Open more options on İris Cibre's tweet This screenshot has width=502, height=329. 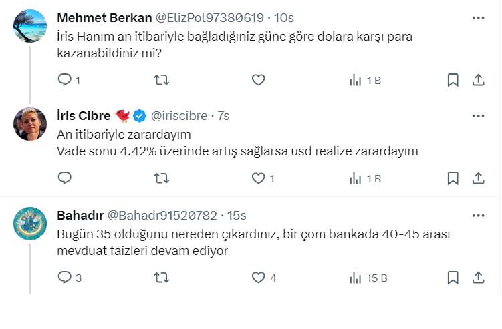coord(478,116)
